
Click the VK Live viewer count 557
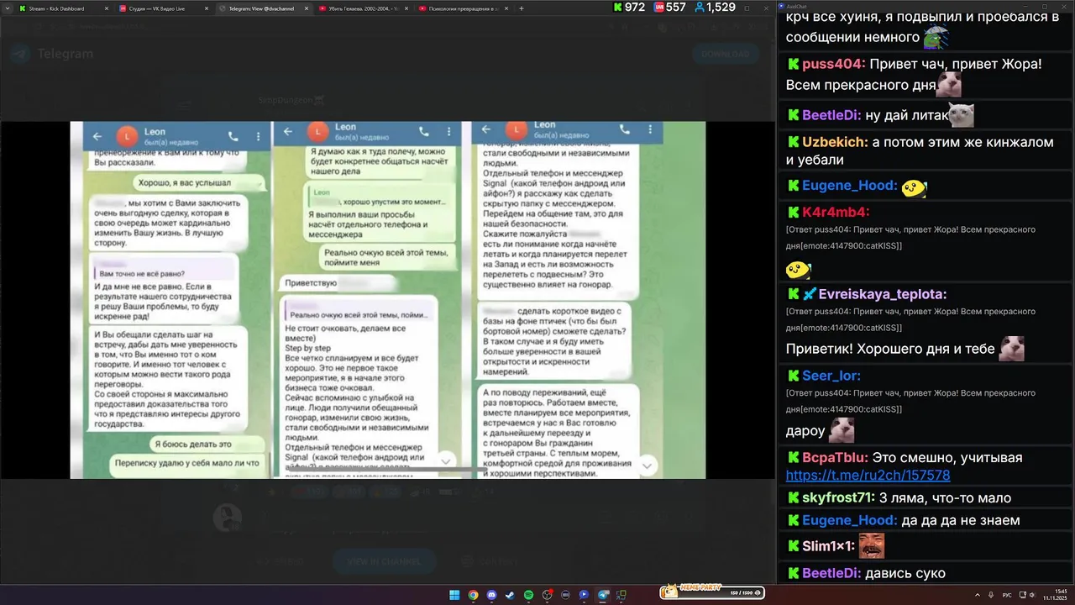[670, 8]
